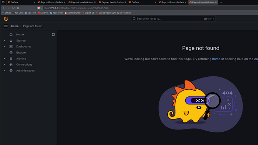The height and width of the screenshot is (145, 258).
Task: Open the Kali Tools bookmark
Action: click(x=31, y=13)
